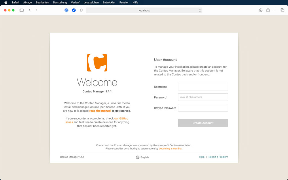This screenshot has height=180, width=288.
Task: Click footer 'Contao Manager 1.4.1' text
Action: pyautogui.click(x=72, y=157)
